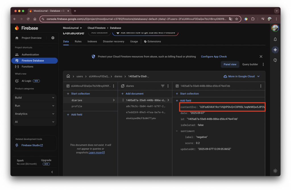Screen dimensions: 291x190
Task: Open Project Overview
Action: (32, 38)
